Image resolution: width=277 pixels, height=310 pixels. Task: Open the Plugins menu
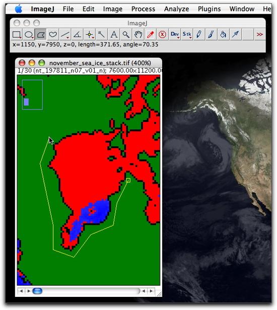[x=209, y=9]
